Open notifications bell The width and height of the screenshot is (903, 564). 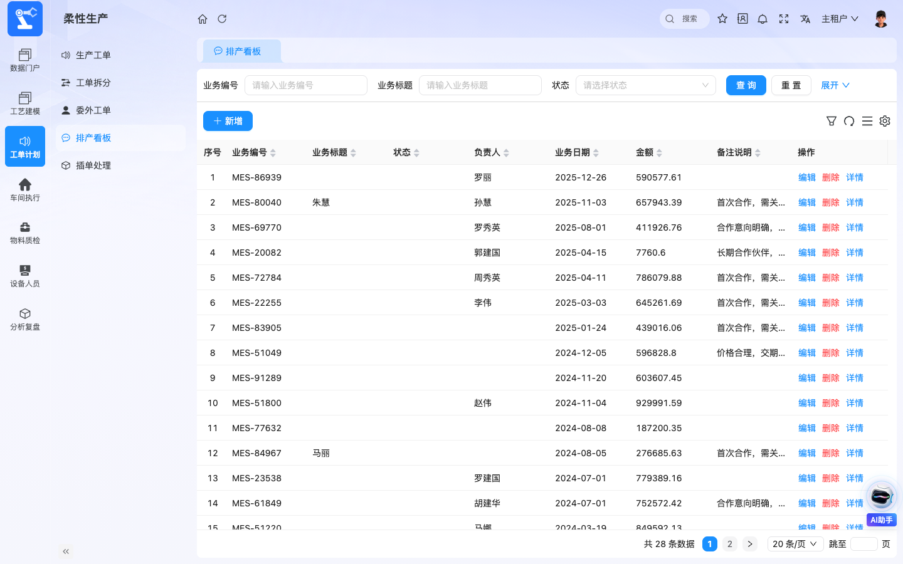coord(763,19)
